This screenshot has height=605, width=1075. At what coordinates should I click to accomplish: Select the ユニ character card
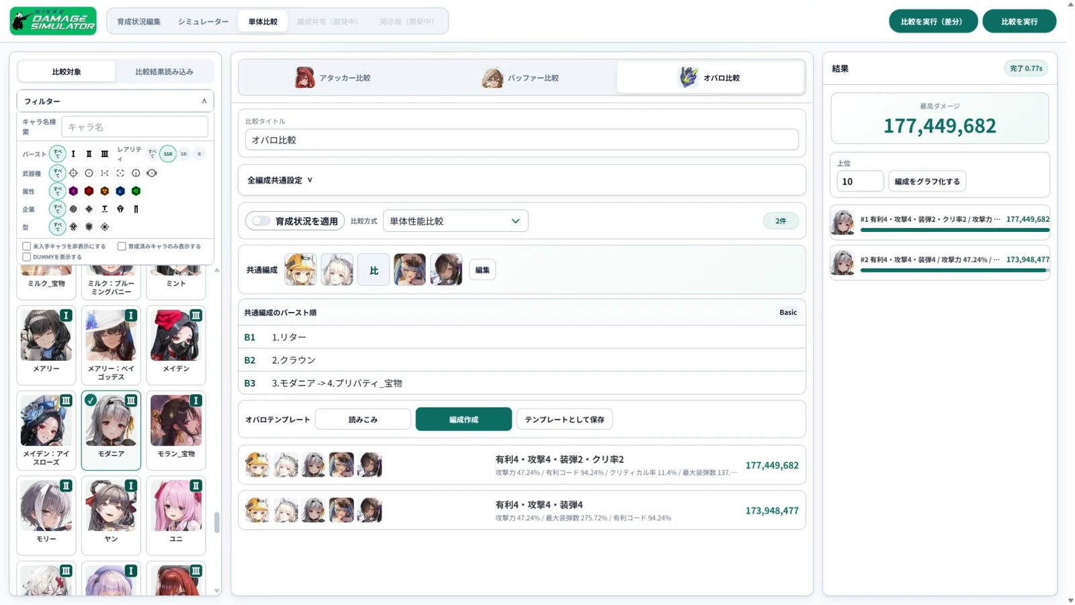(x=176, y=516)
